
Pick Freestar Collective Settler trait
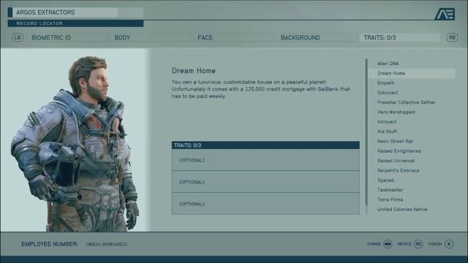coord(407,102)
